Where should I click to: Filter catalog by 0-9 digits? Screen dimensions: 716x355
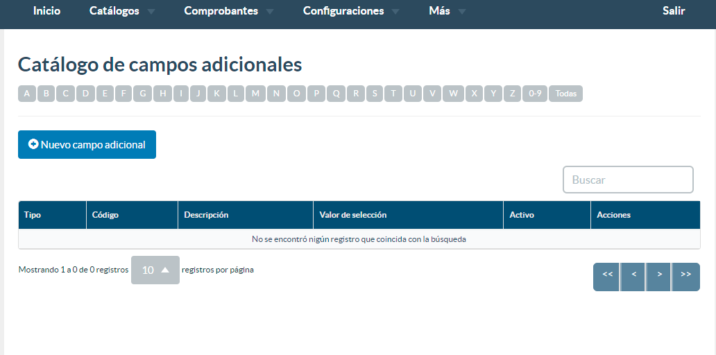535,94
